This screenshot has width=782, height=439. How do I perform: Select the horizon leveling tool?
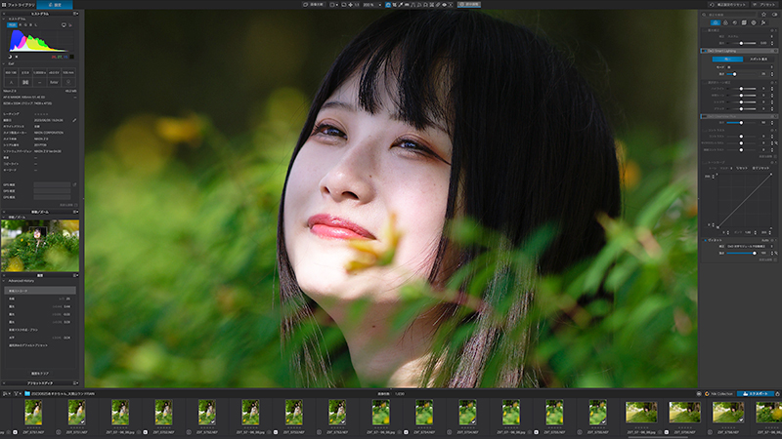407,5
